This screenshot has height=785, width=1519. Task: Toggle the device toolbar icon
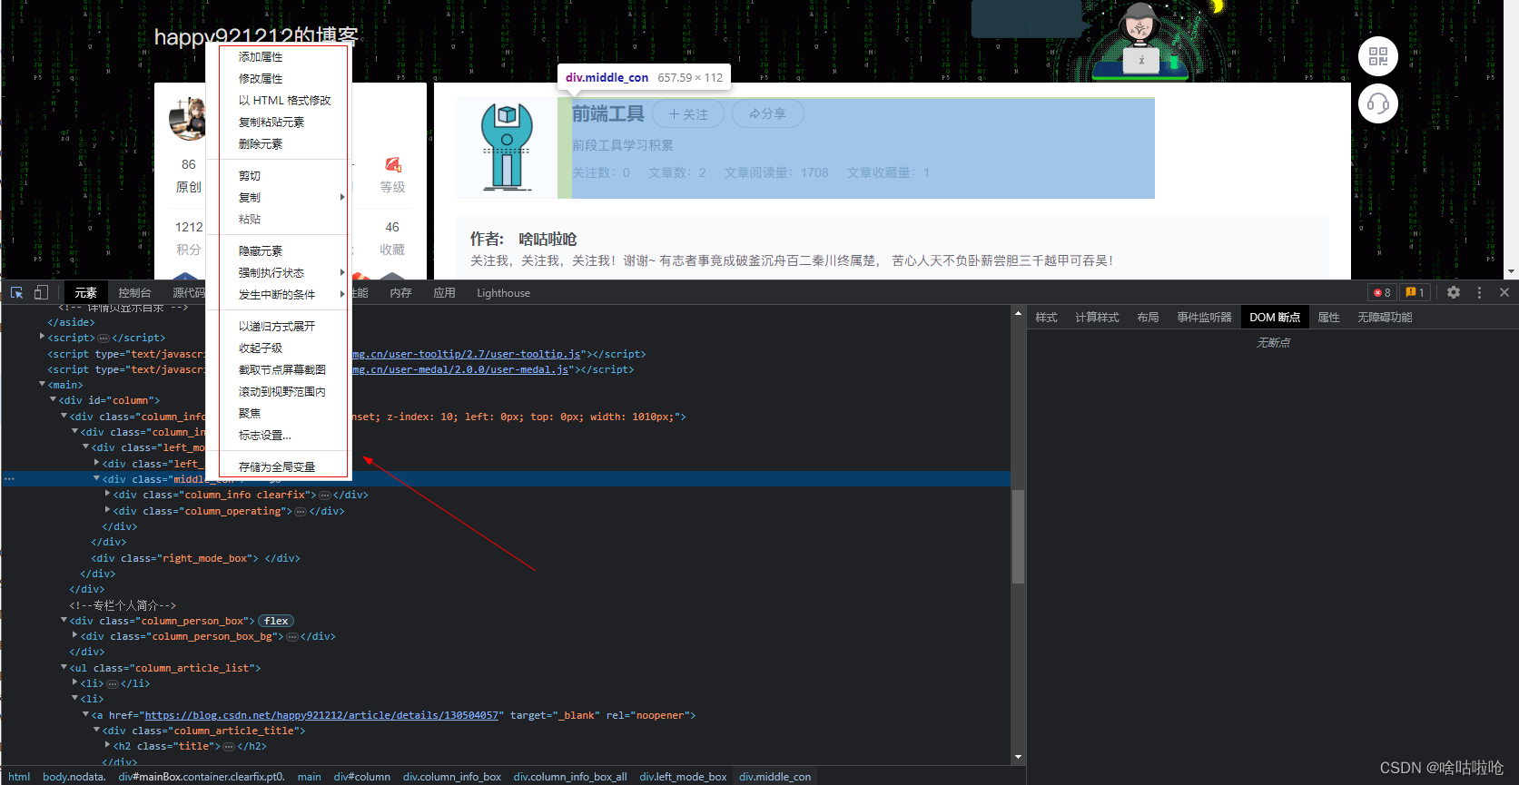coord(41,292)
